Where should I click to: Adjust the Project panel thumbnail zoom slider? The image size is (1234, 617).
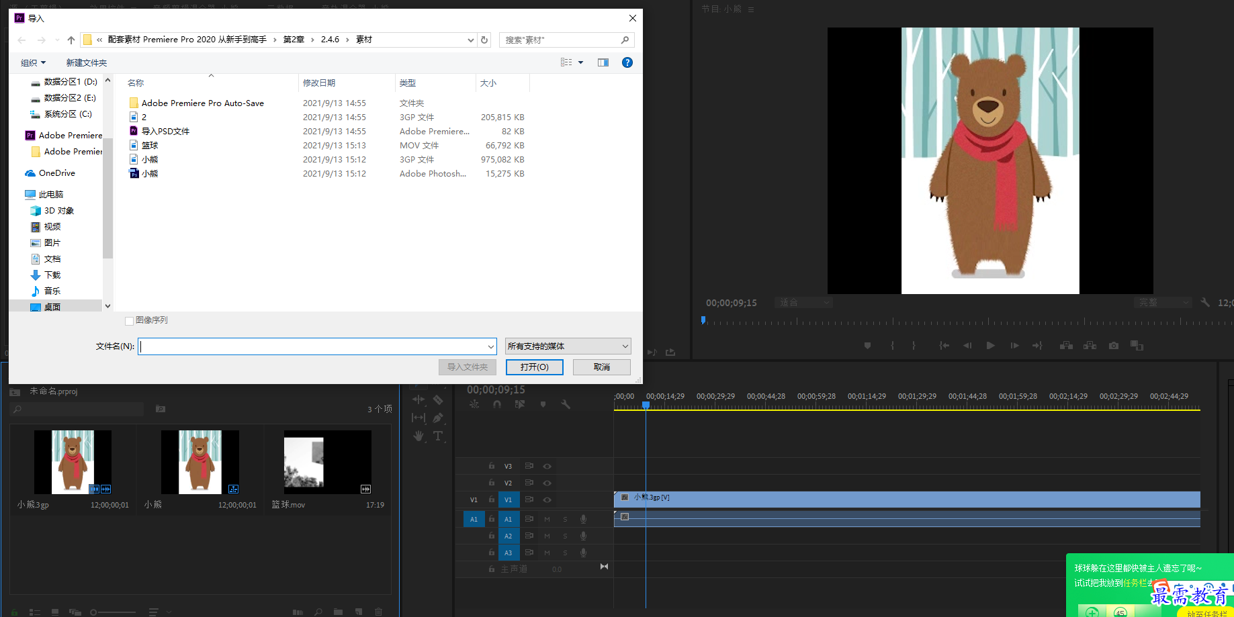[x=113, y=612]
